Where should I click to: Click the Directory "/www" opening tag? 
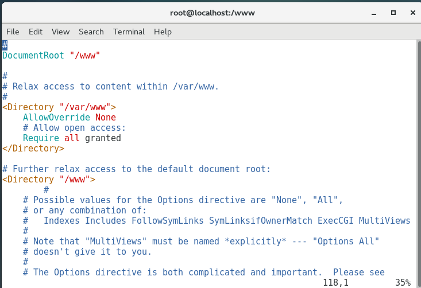(49, 180)
